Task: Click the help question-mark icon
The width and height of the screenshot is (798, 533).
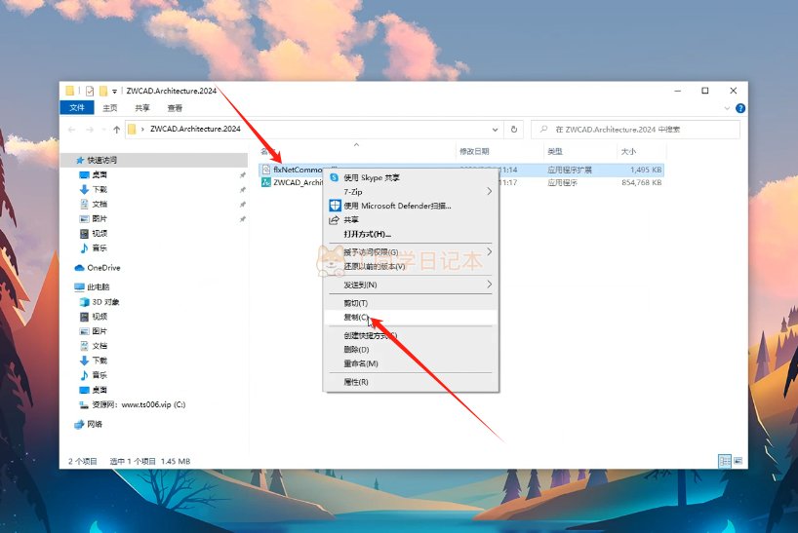Action: (740, 108)
